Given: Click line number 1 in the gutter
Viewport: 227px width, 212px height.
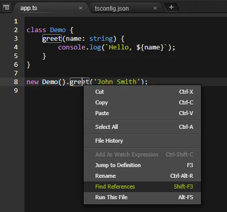Looking at the screenshot, I should tap(16, 21).
